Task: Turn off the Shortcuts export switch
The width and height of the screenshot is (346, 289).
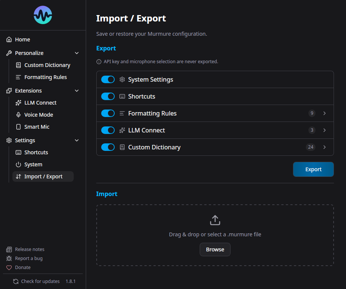Action: [108, 96]
